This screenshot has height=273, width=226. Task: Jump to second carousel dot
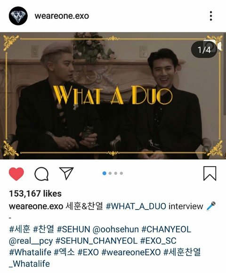pyautogui.click(x=110, y=173)
